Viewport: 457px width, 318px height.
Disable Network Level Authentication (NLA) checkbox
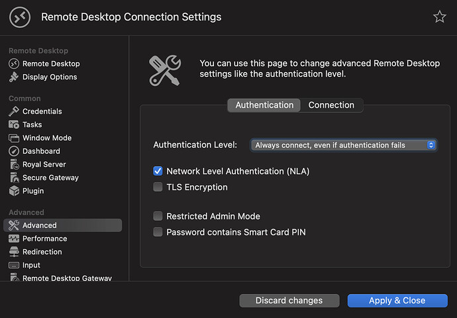158,171
